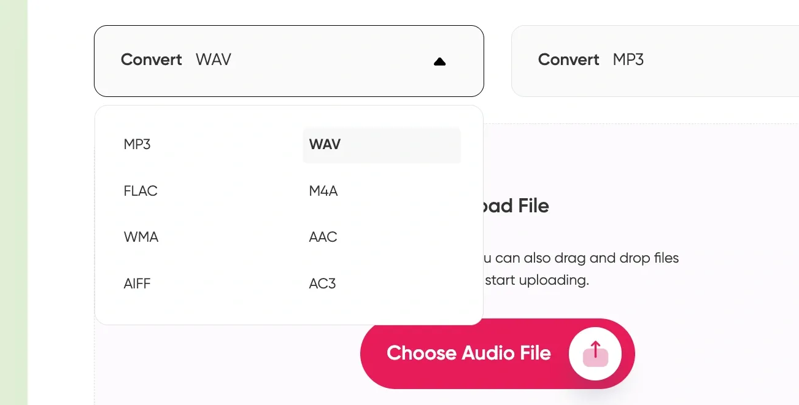
Task: Choose WMA as the source format
Action: (x=141, y=237)
